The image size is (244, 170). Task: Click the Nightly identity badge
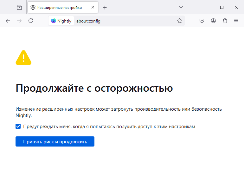[61, 21]
